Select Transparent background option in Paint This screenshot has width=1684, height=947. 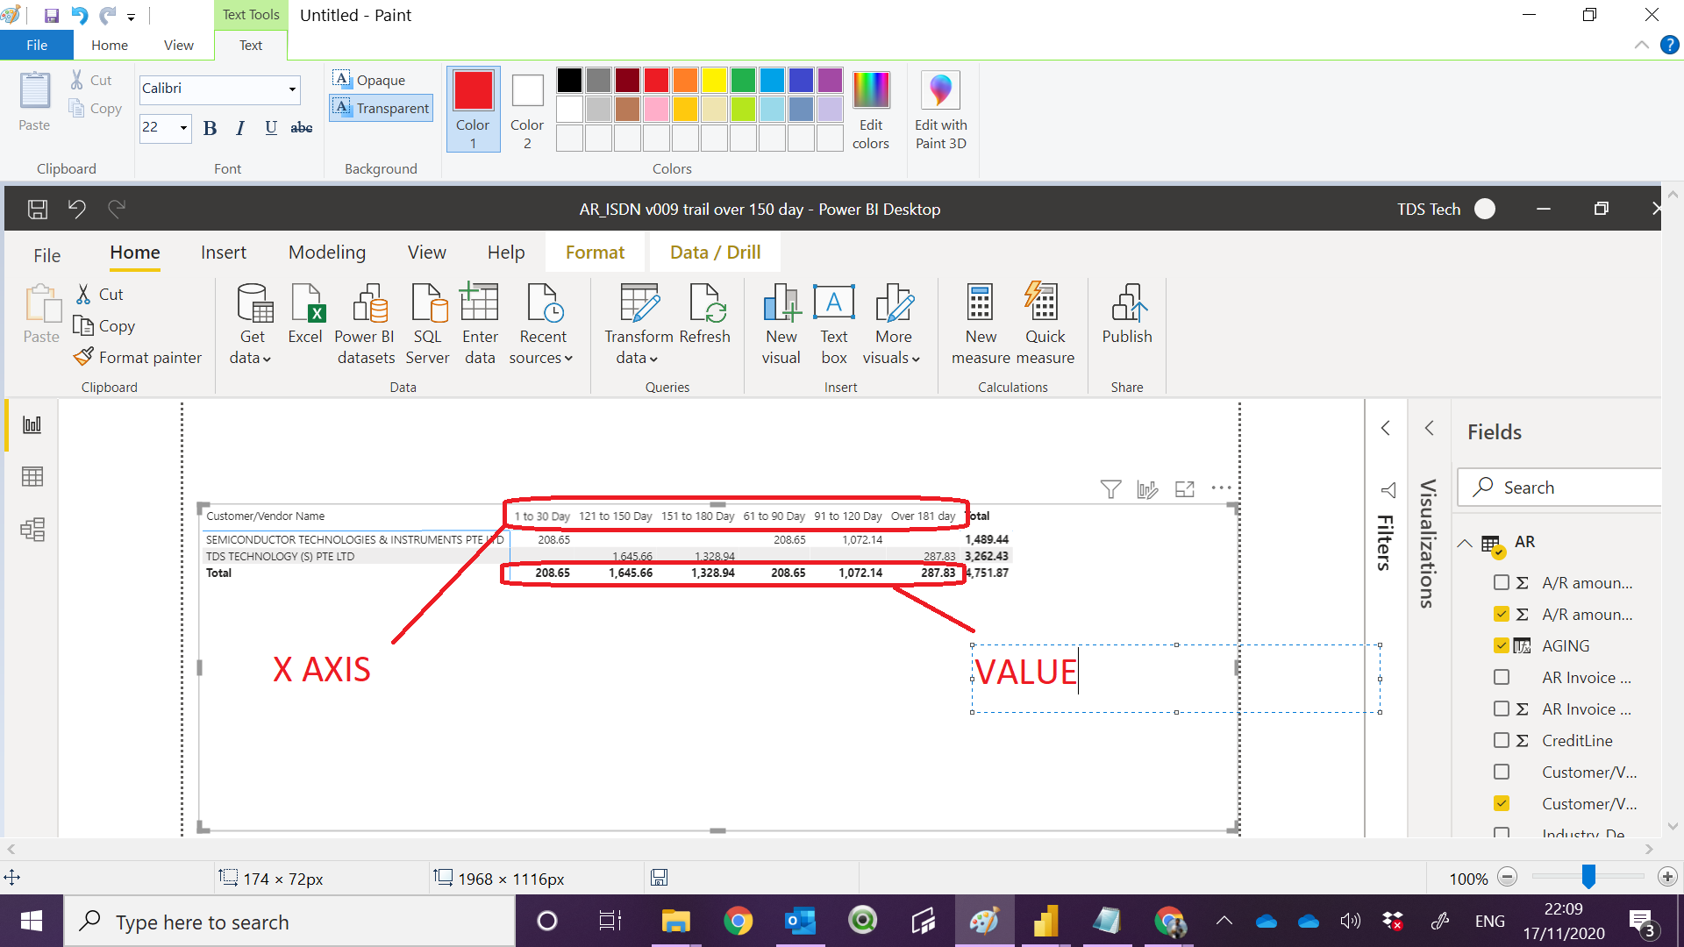pyautogui.click(x=382, y=108)
